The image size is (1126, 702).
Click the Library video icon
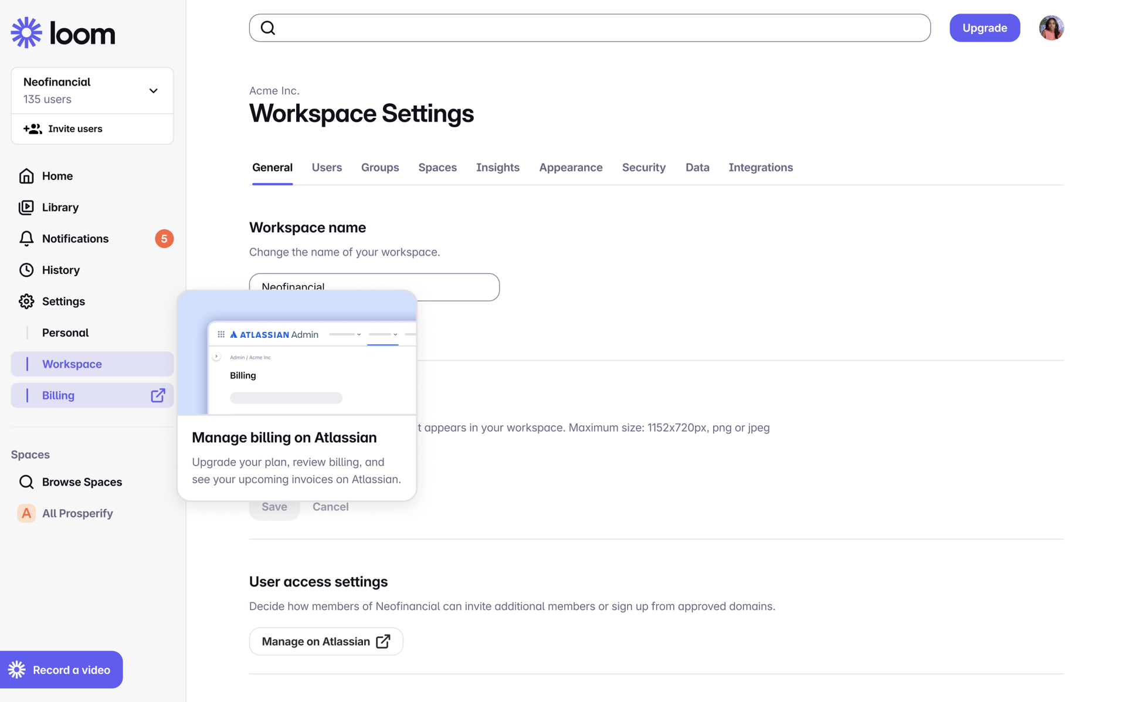click(26, 207)
